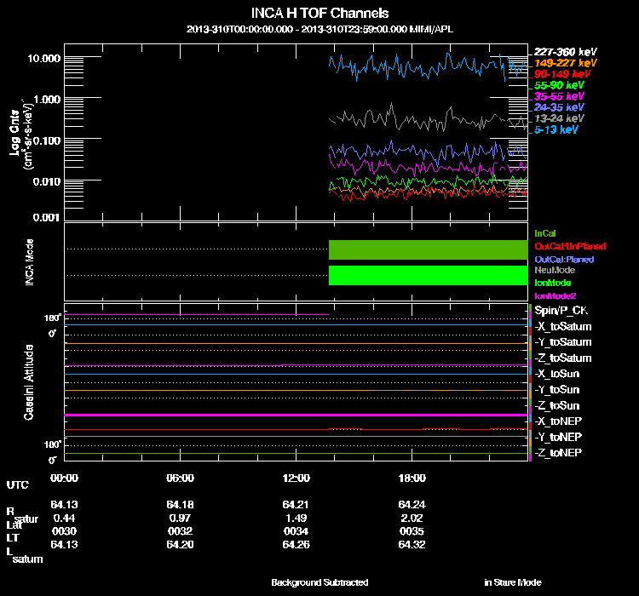The image size is (639, 596).
Task: Select the '13-24 keV' legend label
Action: [559, 118]
